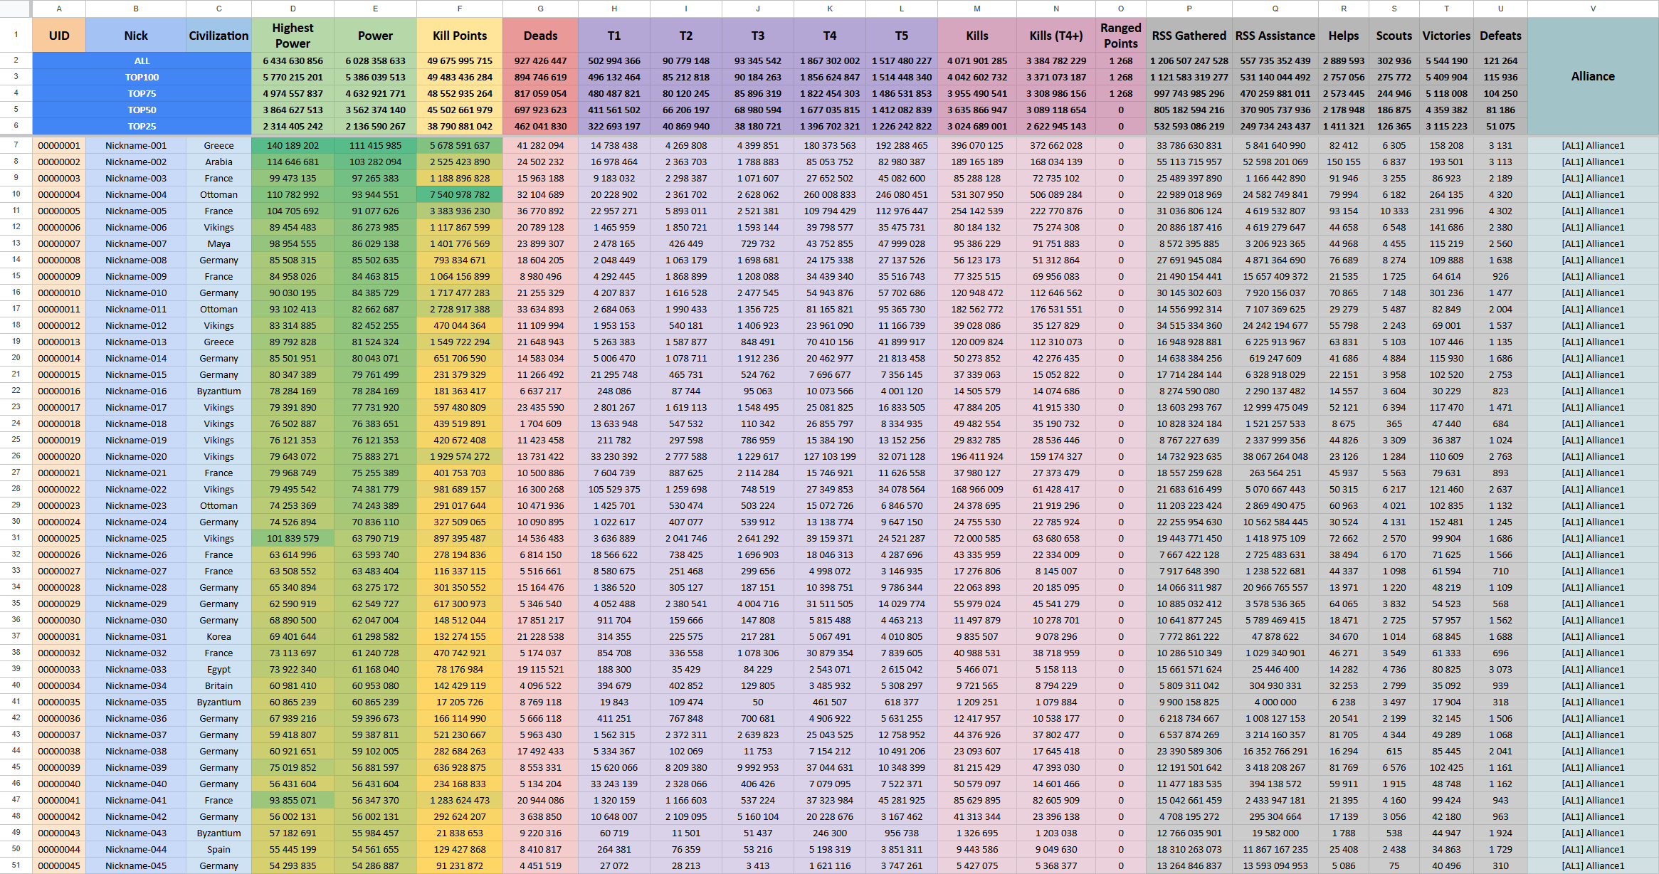This screenshot has width=1659, height=874.
Task: Click Kills value 531 307 950
Action: 977,194
